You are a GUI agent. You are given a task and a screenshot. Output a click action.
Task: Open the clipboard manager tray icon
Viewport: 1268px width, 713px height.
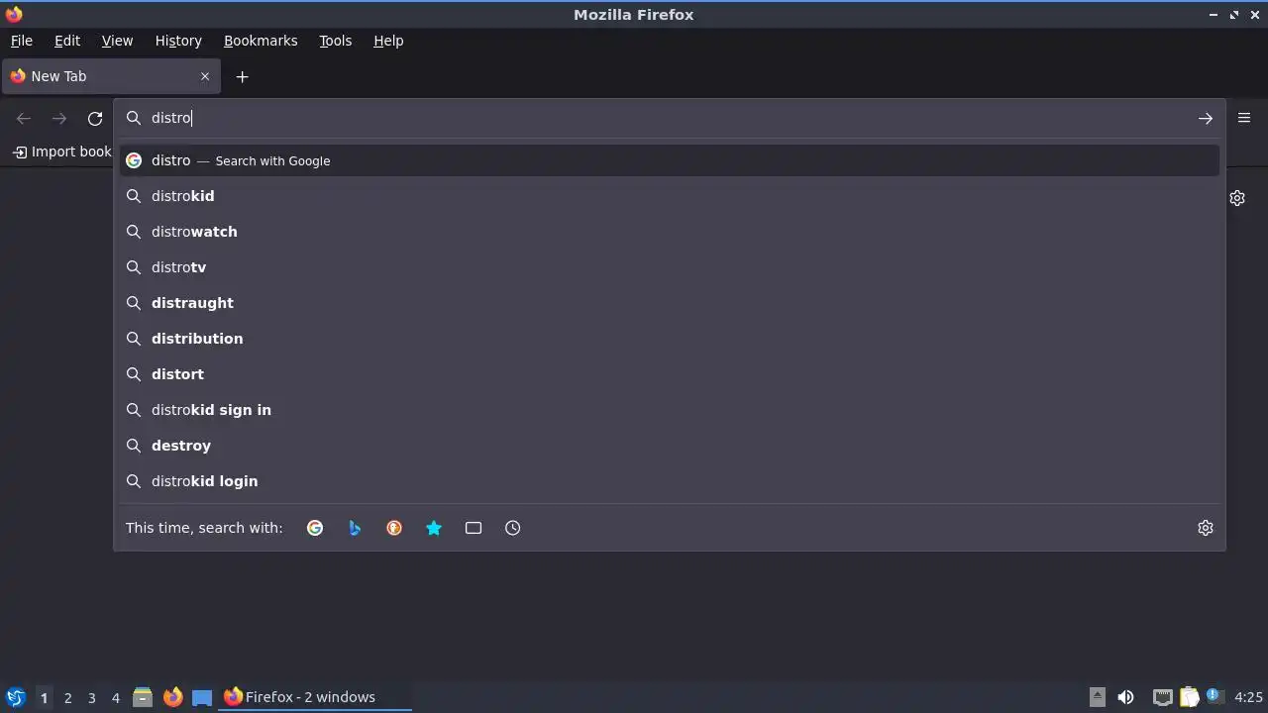coord(1189,697)
